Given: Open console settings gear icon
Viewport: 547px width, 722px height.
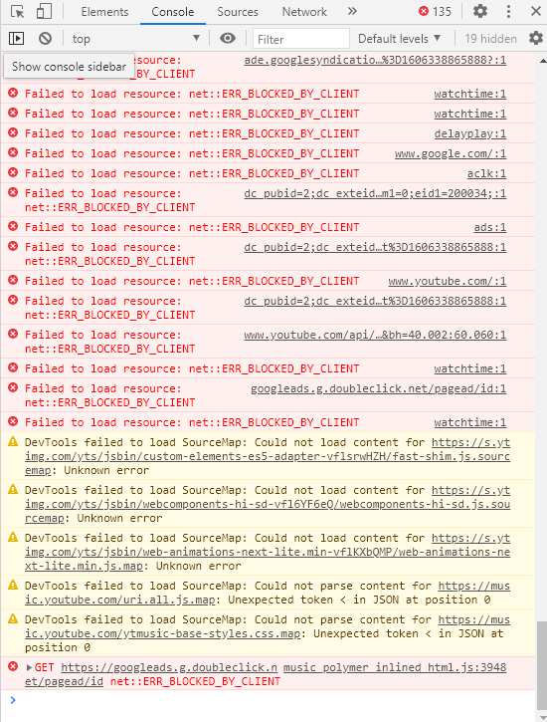Looking at the screenshot, I should [x=536, y=38].
